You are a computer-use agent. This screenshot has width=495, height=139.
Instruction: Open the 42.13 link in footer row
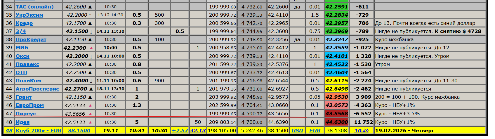point(198,131)
